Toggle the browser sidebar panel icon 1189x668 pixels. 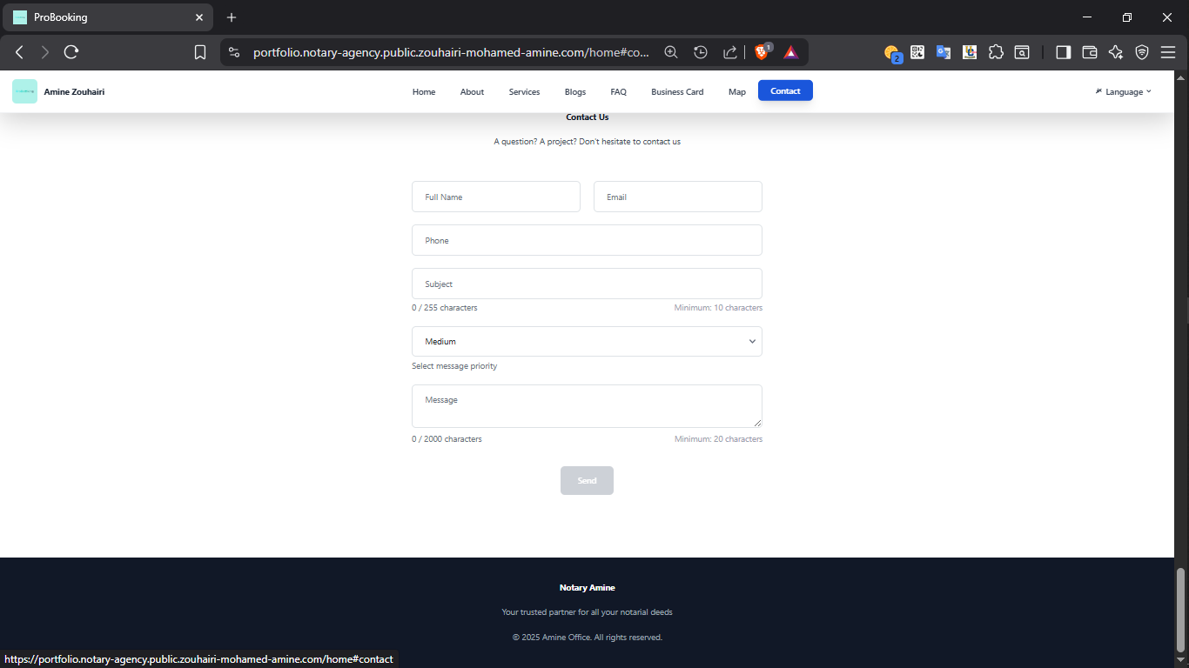[x=1063, y=51]
